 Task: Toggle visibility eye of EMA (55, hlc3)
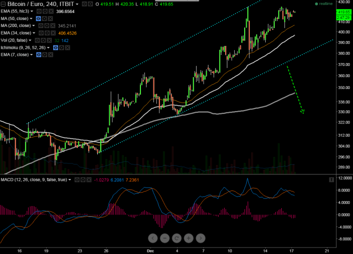point(39,11)
